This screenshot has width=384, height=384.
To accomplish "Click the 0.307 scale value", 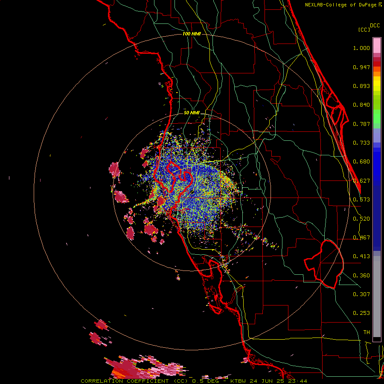I will coord(361,294).
